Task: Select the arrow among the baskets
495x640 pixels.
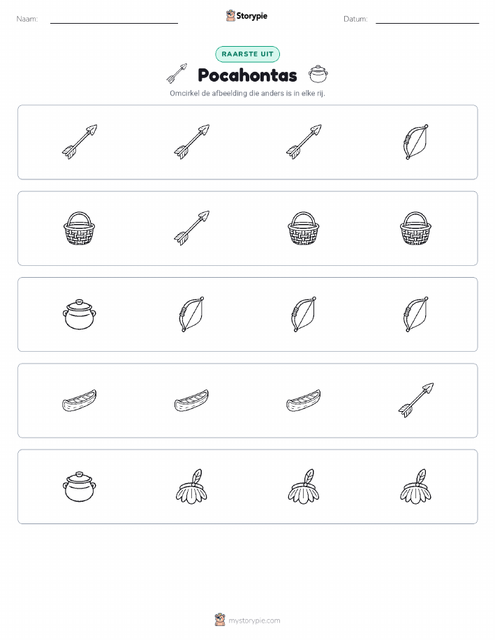Action: click(x=191, y=228)
